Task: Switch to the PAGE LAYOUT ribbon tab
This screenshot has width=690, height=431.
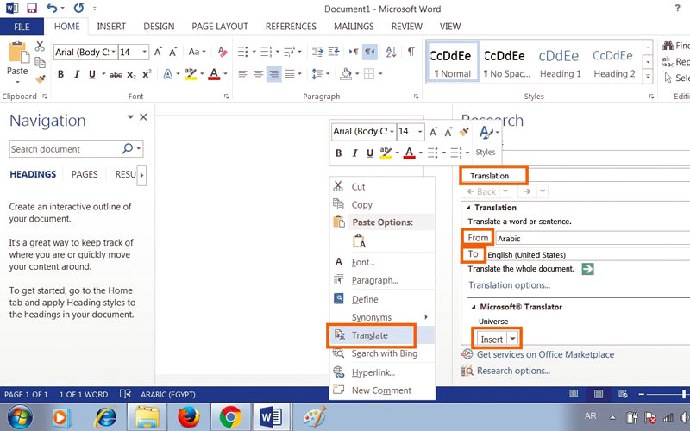Action: 219,27
